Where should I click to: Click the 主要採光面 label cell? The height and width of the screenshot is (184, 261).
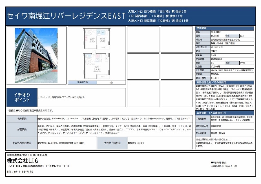coord(82,83)
